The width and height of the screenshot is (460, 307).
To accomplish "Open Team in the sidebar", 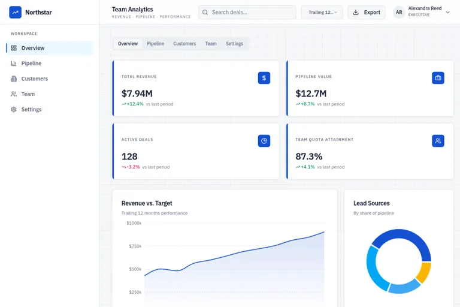I will pyautogui.click(x=50, y=94).
